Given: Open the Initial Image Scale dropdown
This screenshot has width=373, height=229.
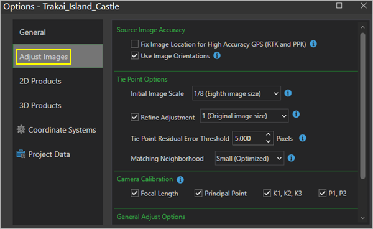Looking at the screenshot, I should tap(236, 93).
